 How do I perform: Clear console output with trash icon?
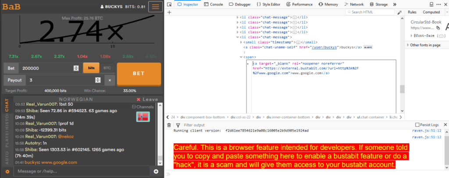[x=169, y=125]
